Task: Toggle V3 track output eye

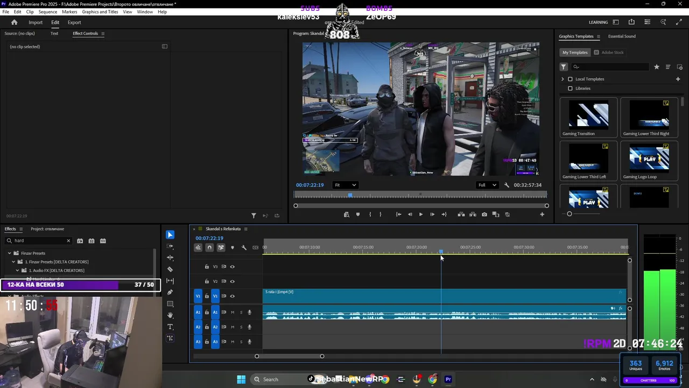Action: point(233,267)
